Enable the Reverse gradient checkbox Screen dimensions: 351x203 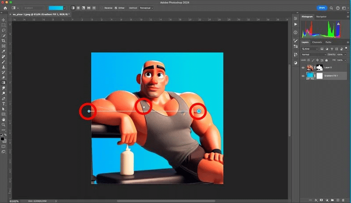click(103, 8)
